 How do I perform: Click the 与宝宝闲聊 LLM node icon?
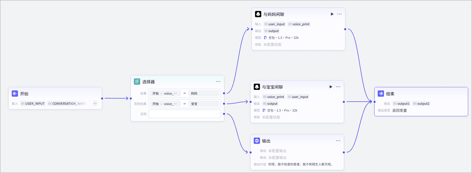(257, 87)
